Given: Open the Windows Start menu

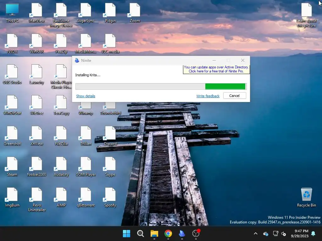Looking at the screenshot, I should [126, 233].
